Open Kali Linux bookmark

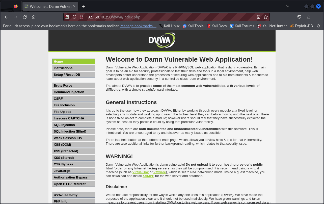click(169, 26)
